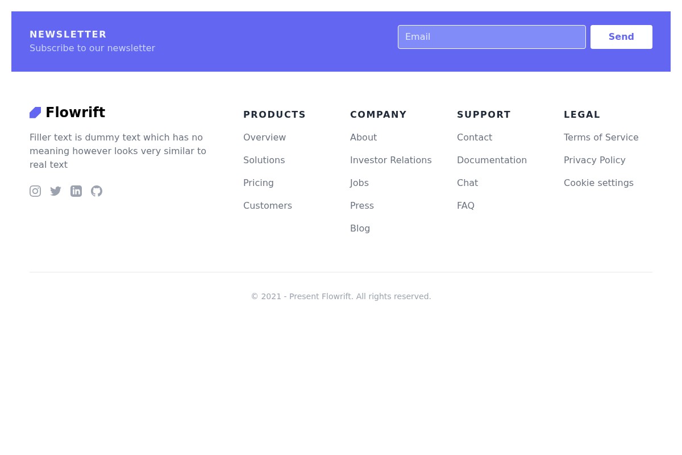Open the Overview page under Products
682x455 pixels.
[264, 137]
